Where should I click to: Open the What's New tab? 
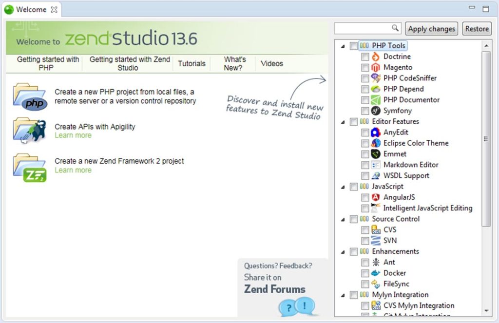coord(234,63)
